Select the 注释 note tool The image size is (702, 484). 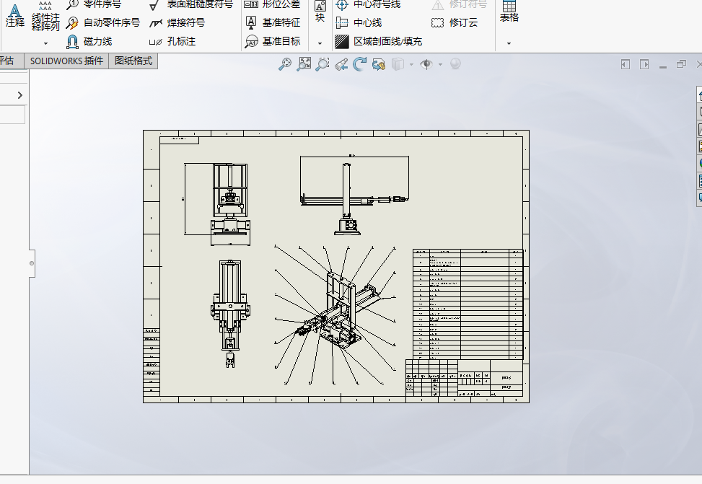click(x=14, y=16)
